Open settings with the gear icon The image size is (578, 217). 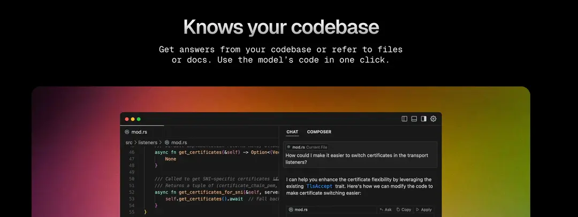(433, 119)
